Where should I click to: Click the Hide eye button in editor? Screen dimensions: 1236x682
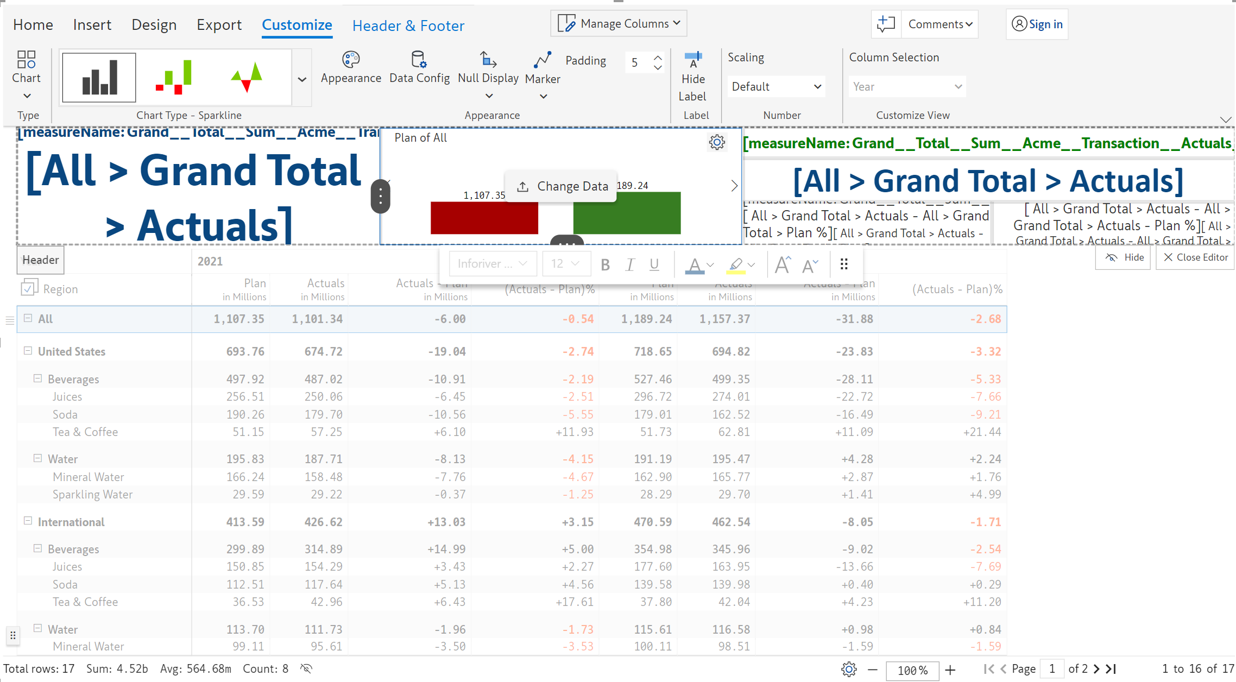[1123, 257]
